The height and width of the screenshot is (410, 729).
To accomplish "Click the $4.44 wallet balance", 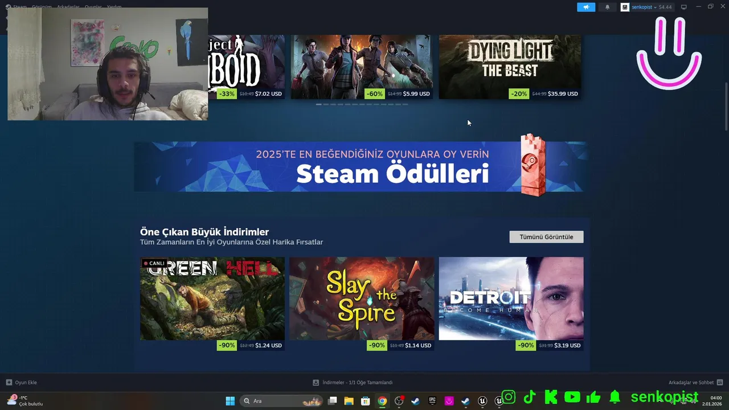I will pyautogui.click(x=665, y=7).
